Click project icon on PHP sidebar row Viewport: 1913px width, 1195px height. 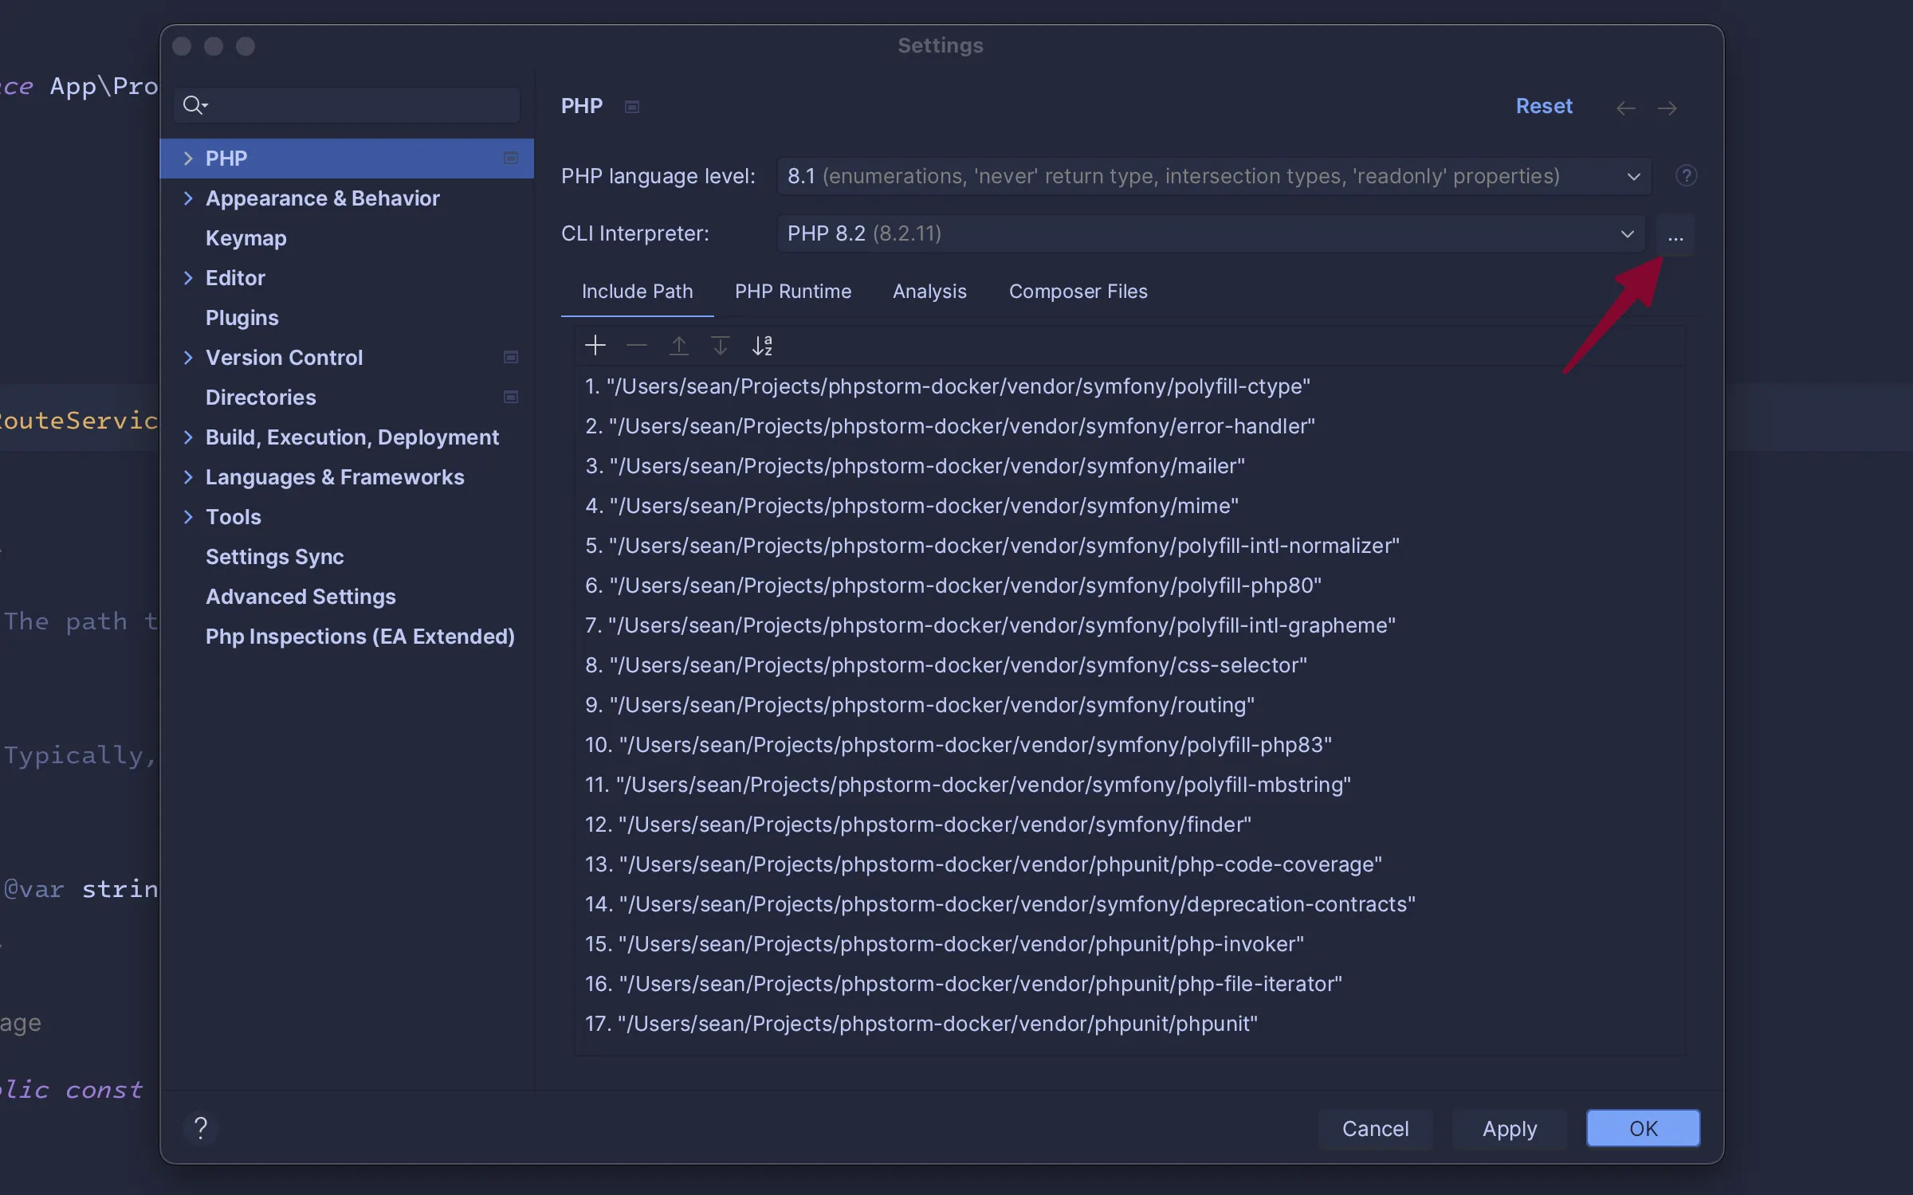pyautogui.click(x=511, y=158)
